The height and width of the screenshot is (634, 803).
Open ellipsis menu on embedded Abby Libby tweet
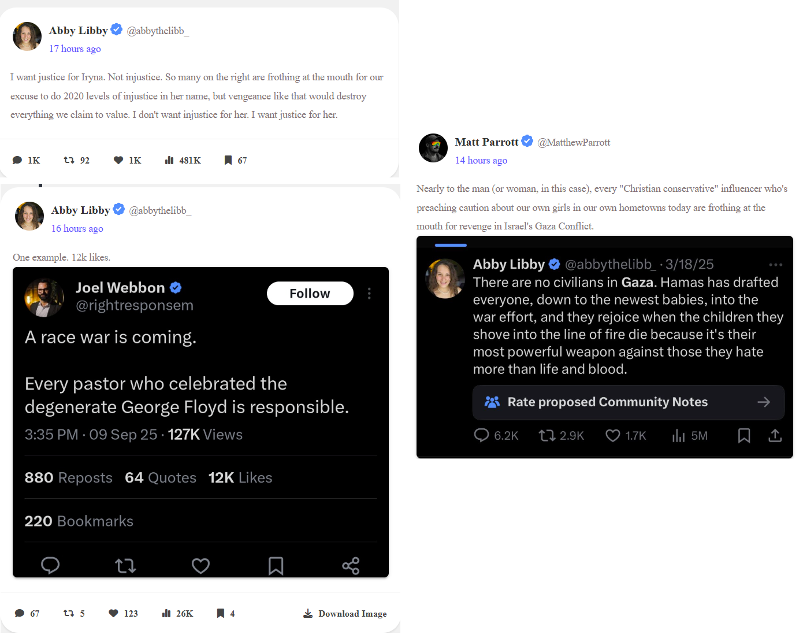point(775,265)
